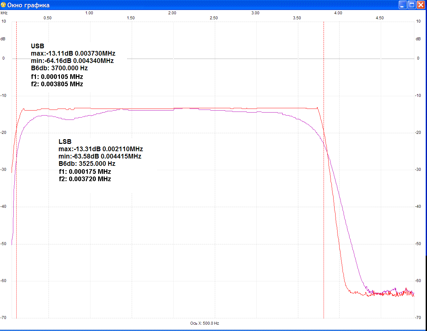
Task: Select the USB B6db: 3700.000 Hz readout
Action: [59, 68]
